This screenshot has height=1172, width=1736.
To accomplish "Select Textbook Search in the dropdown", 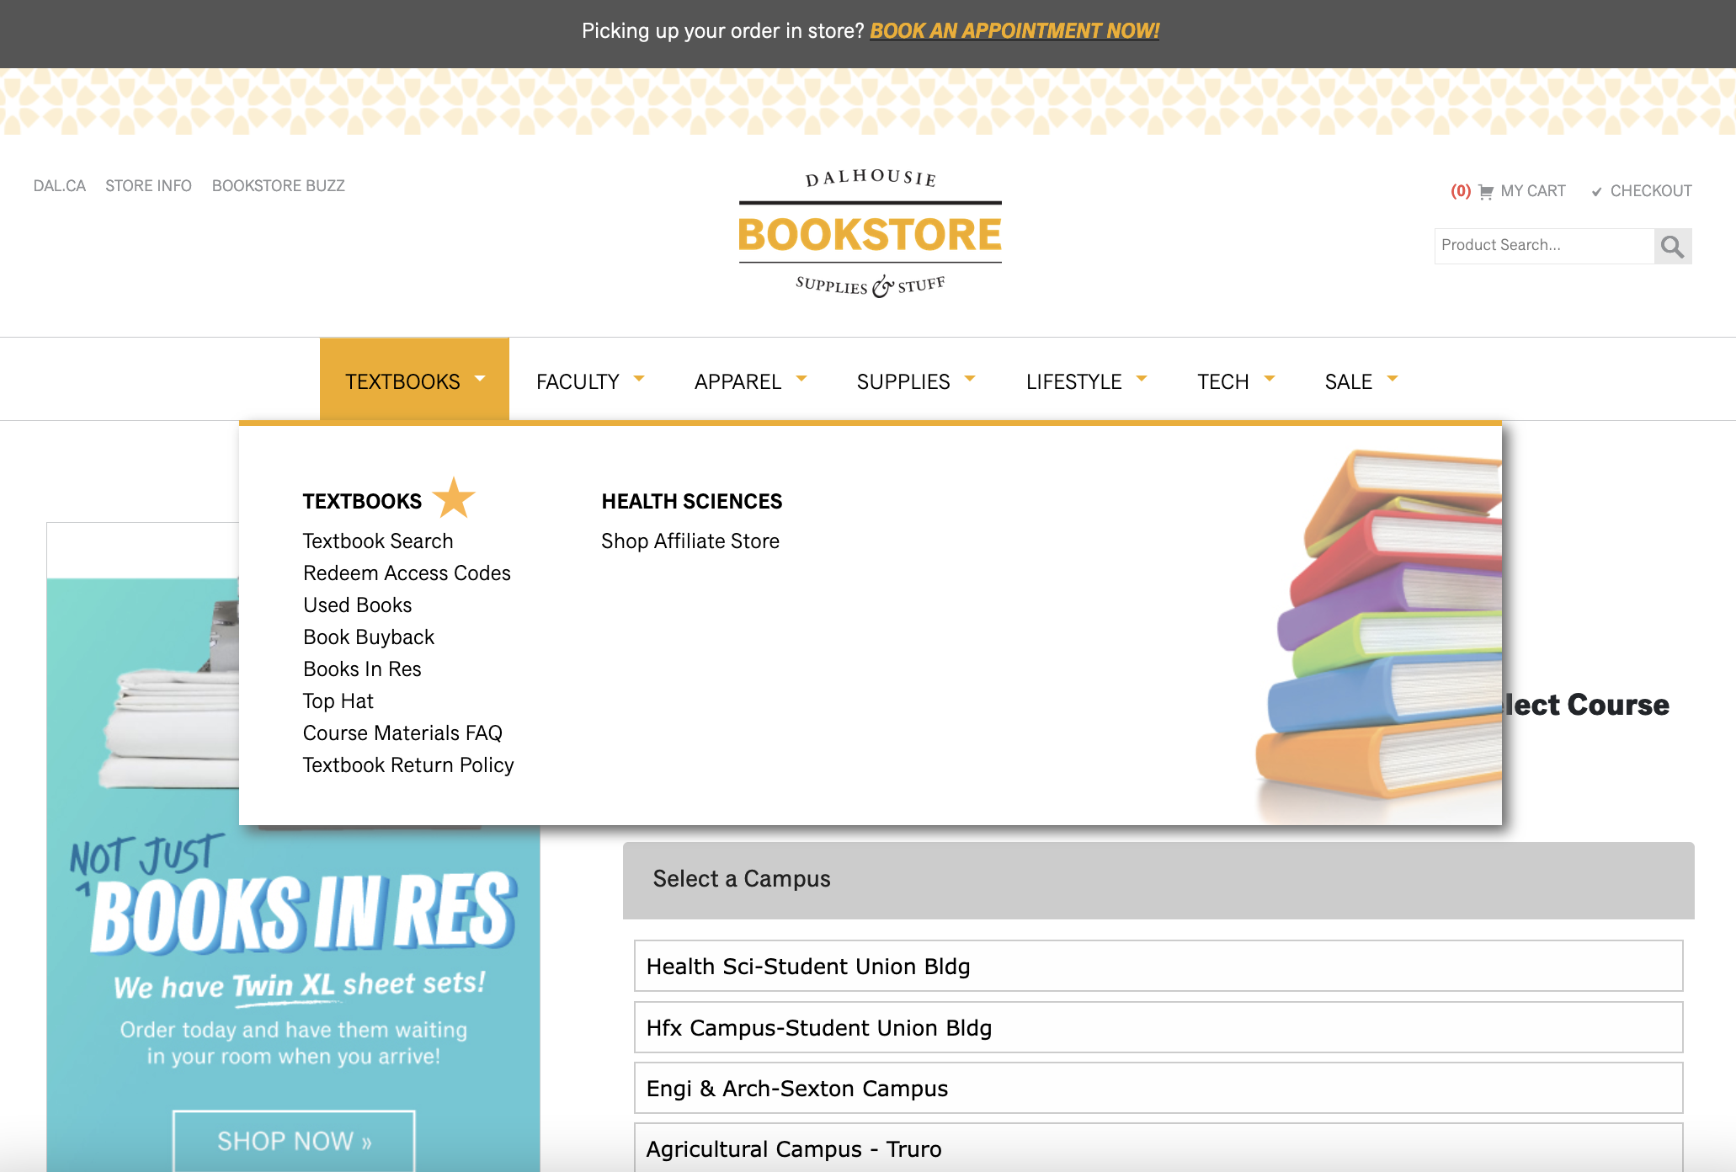I will click(378, 541).
